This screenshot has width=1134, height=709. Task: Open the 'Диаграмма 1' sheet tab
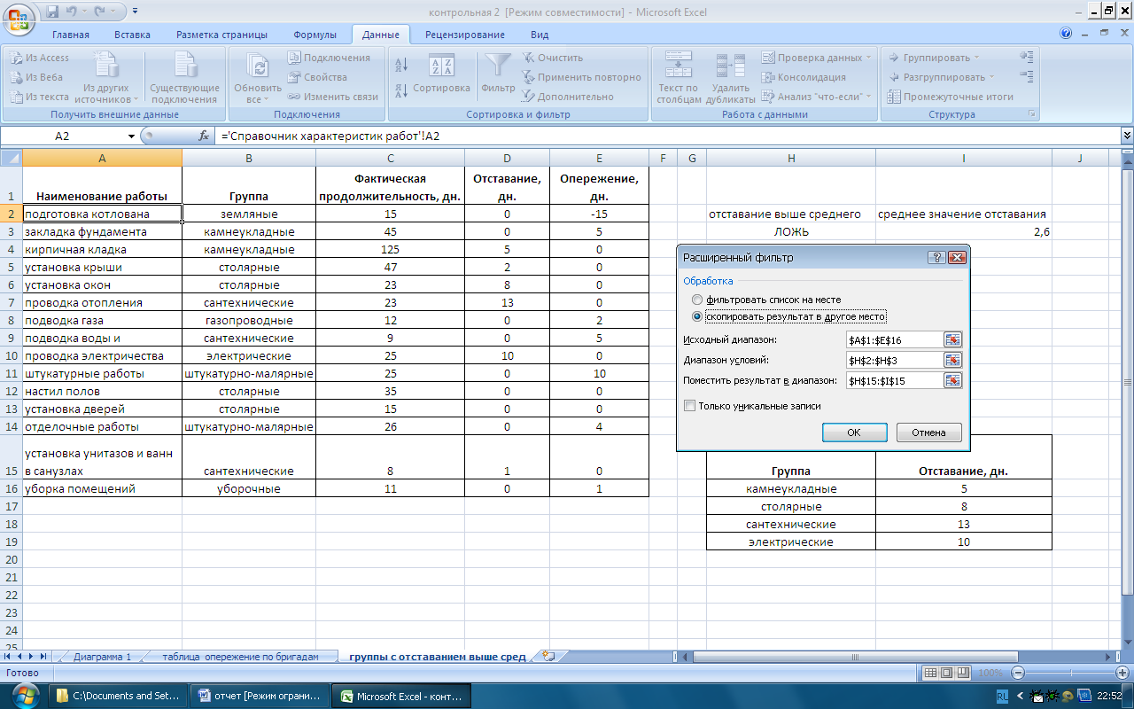point(102,657)
